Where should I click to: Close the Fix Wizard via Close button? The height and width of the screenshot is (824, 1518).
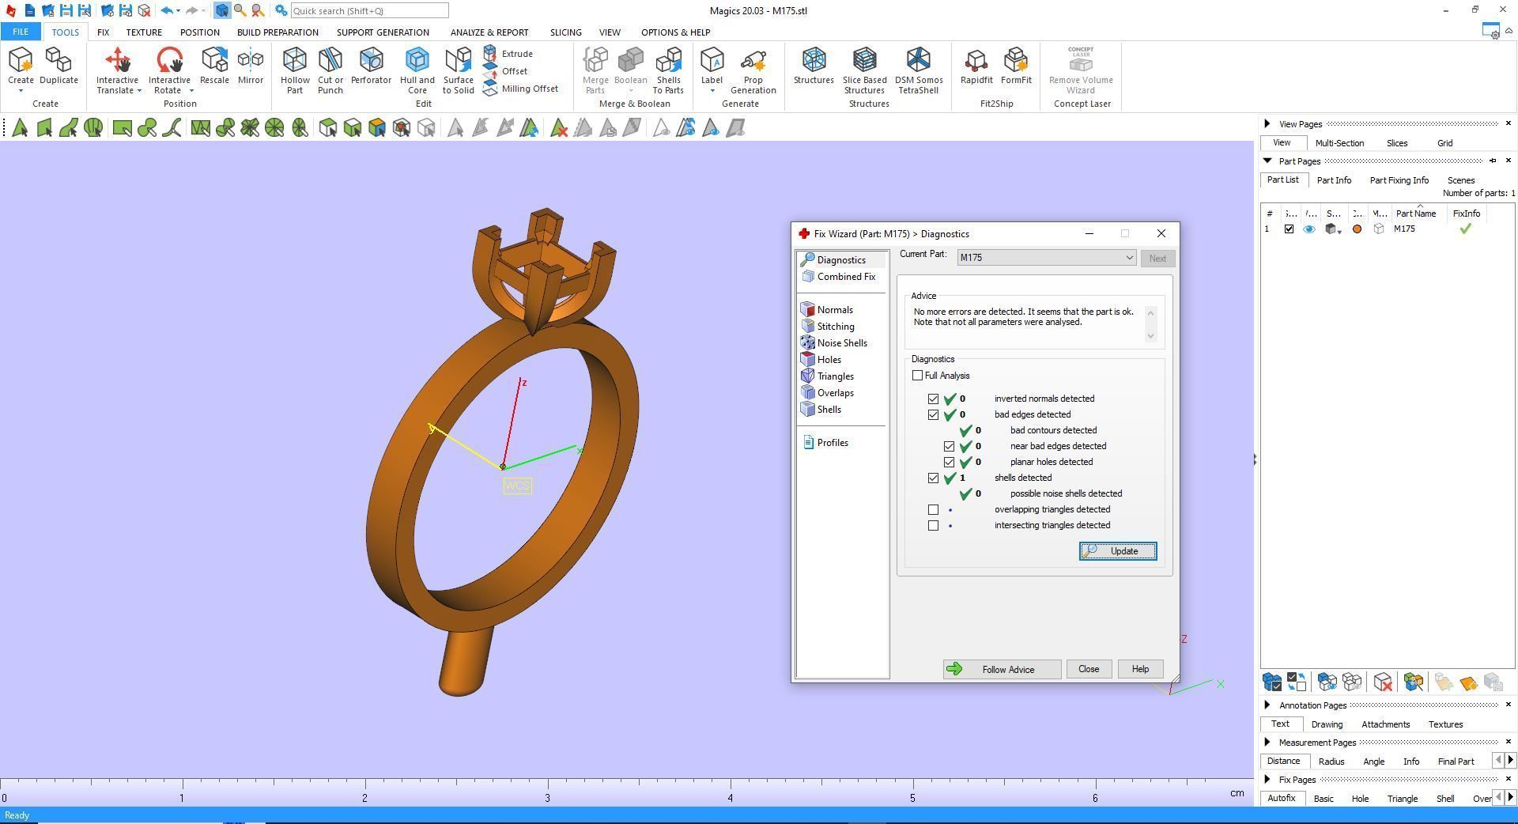point(1089,669)
